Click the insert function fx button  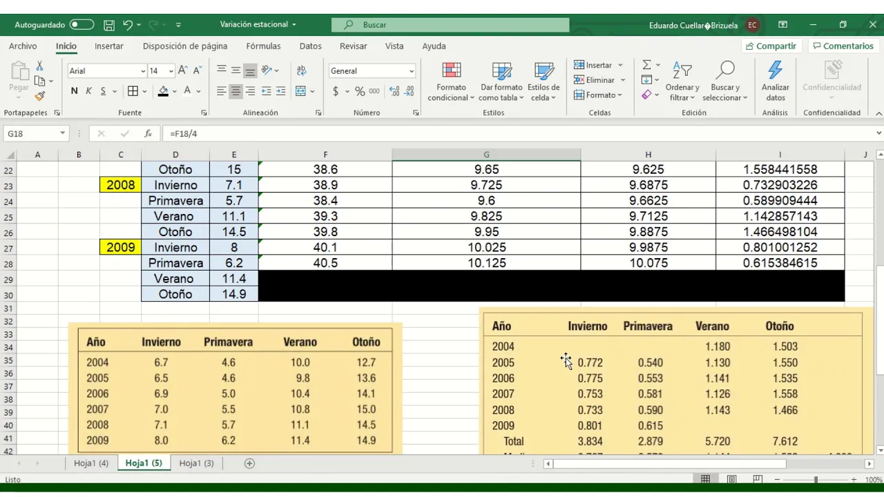click(x=148, y=134)
